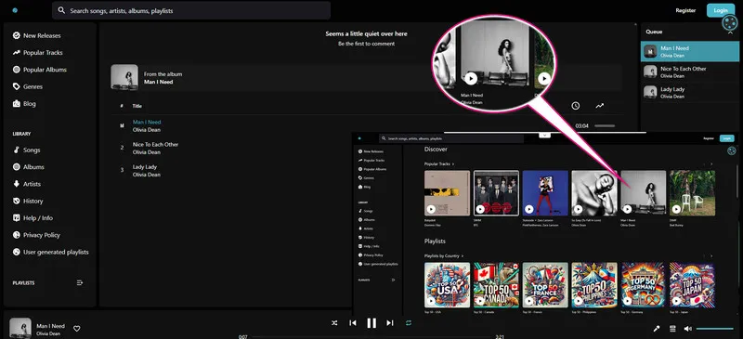Click the search field in the inset window
Screen dimensions: 743x339
tap(451, 139)
